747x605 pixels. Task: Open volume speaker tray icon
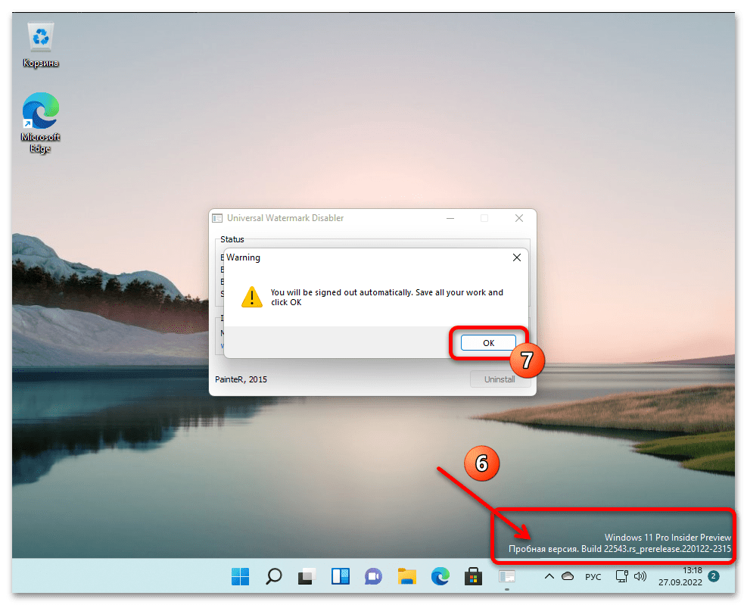(x=640, y=576)
